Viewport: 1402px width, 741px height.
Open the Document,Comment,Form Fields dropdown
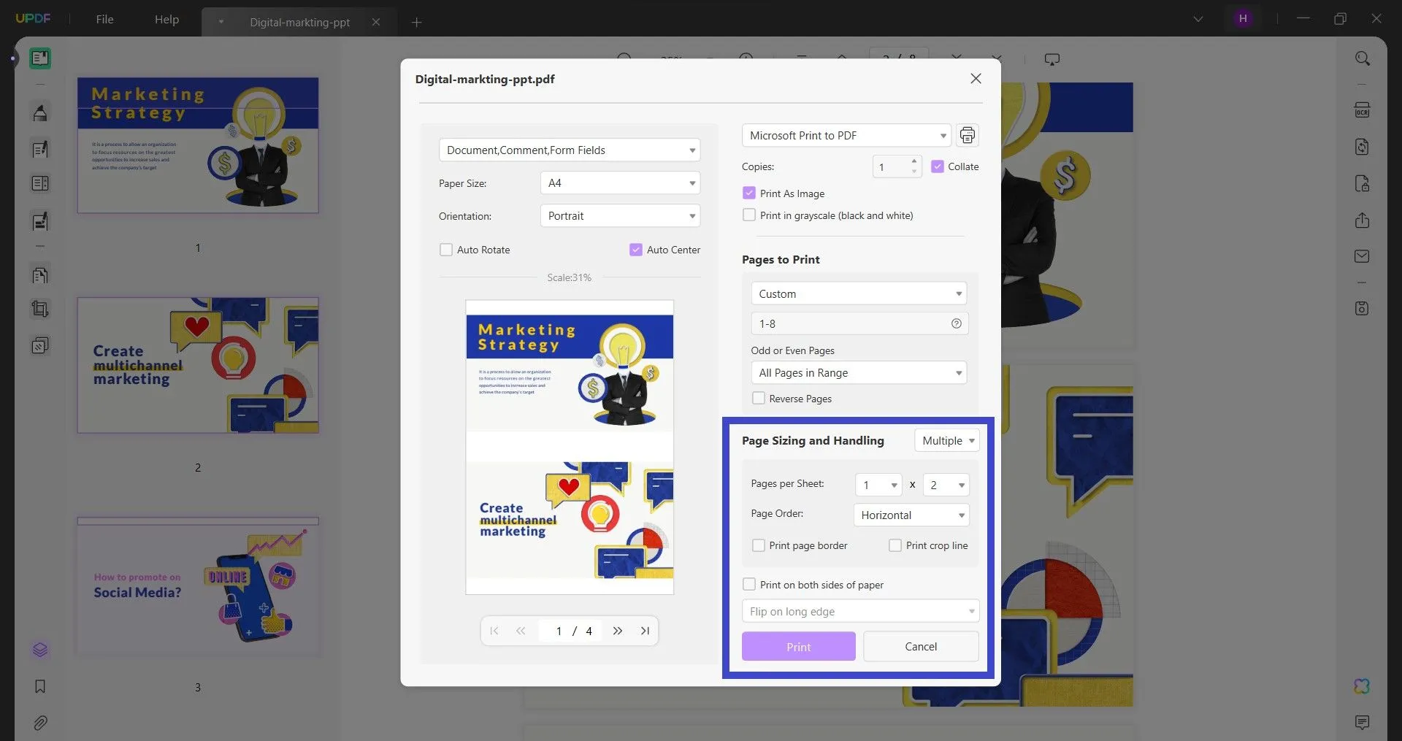point(570,150)
